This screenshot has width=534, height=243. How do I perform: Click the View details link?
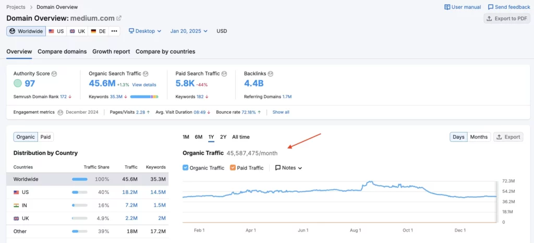coord(144,85)
